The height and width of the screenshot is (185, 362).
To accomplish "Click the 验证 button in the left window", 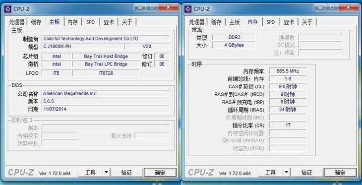I will point(127,172).
